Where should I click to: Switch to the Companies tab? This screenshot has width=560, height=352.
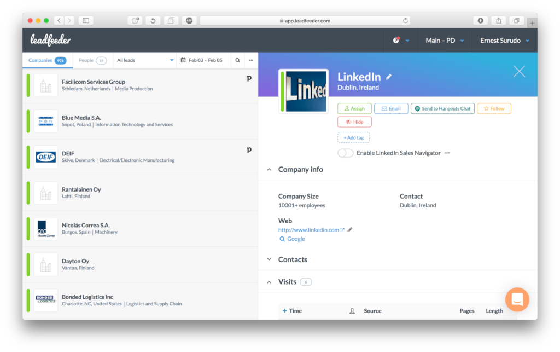48,60
